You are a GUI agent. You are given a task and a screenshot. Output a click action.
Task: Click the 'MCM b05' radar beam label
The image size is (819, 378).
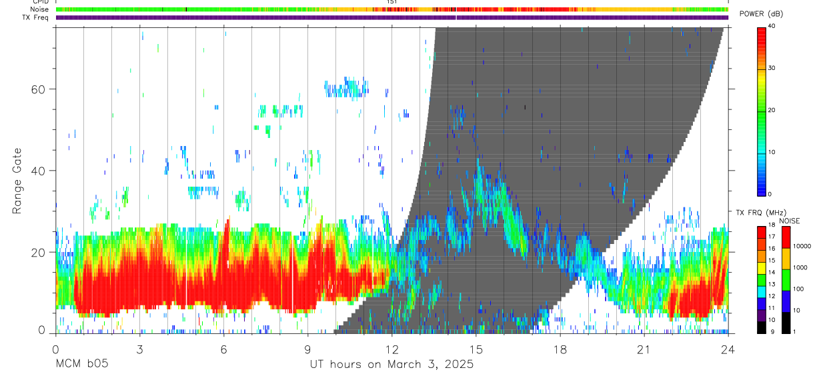pyautogui.click(x=81, y=365)
